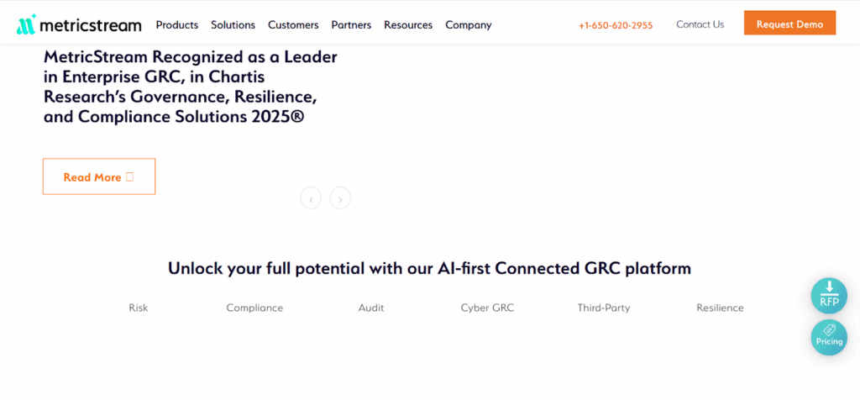Switch to the Compliance tab

pyautogui.click(x=254, y=308)
